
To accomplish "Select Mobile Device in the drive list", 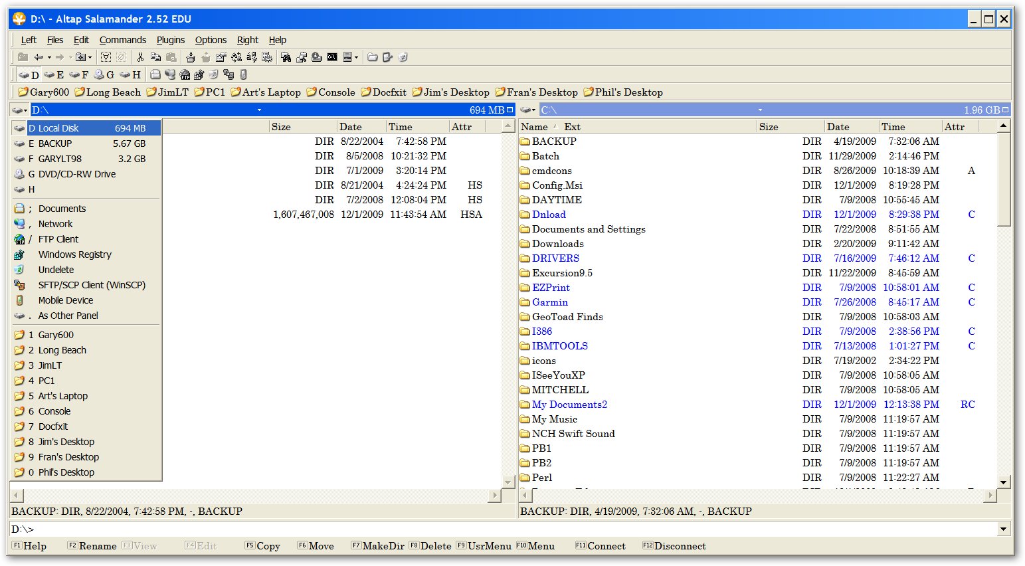I will (x=65, y=300).
